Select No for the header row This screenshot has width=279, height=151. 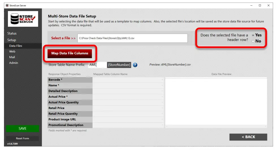coord(253,41)
